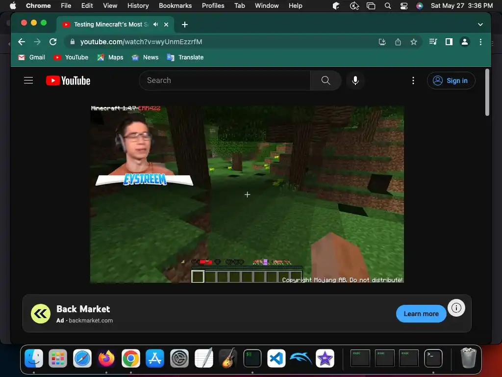Open the Profiles menu
The width and height of the screenshot is (502, 377).
pos(213,5)
